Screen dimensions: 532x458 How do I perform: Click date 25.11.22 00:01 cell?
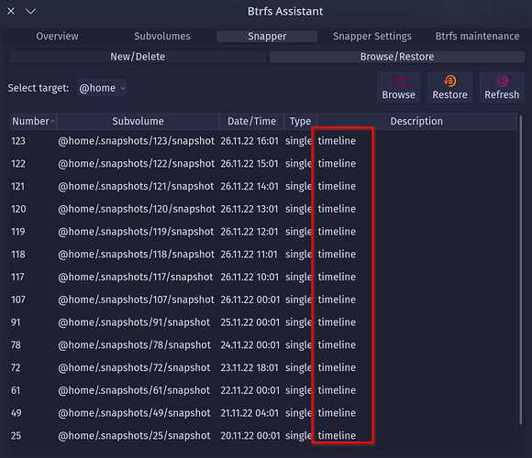pos(250,322)
